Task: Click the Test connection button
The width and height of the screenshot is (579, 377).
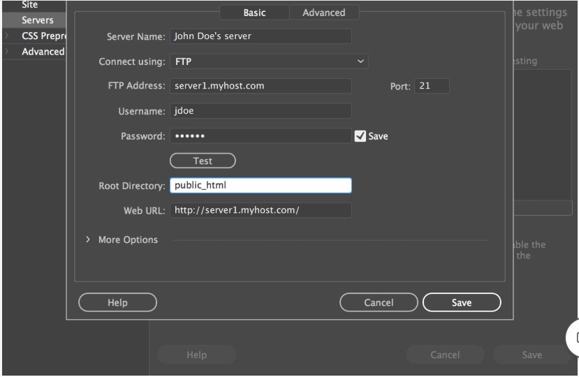Action: point(203,161)
